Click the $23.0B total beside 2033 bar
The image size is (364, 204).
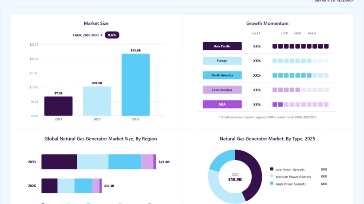[x=164, y=162]
